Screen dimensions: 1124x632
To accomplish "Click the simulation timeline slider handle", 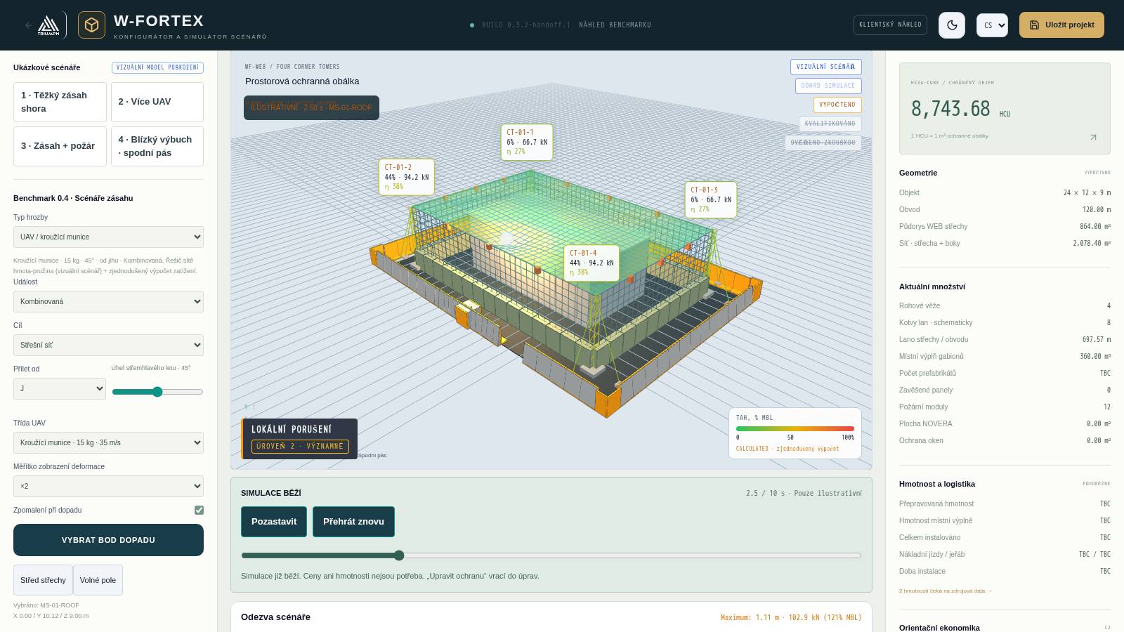I will pyautogui.click(x=399, y=555).
